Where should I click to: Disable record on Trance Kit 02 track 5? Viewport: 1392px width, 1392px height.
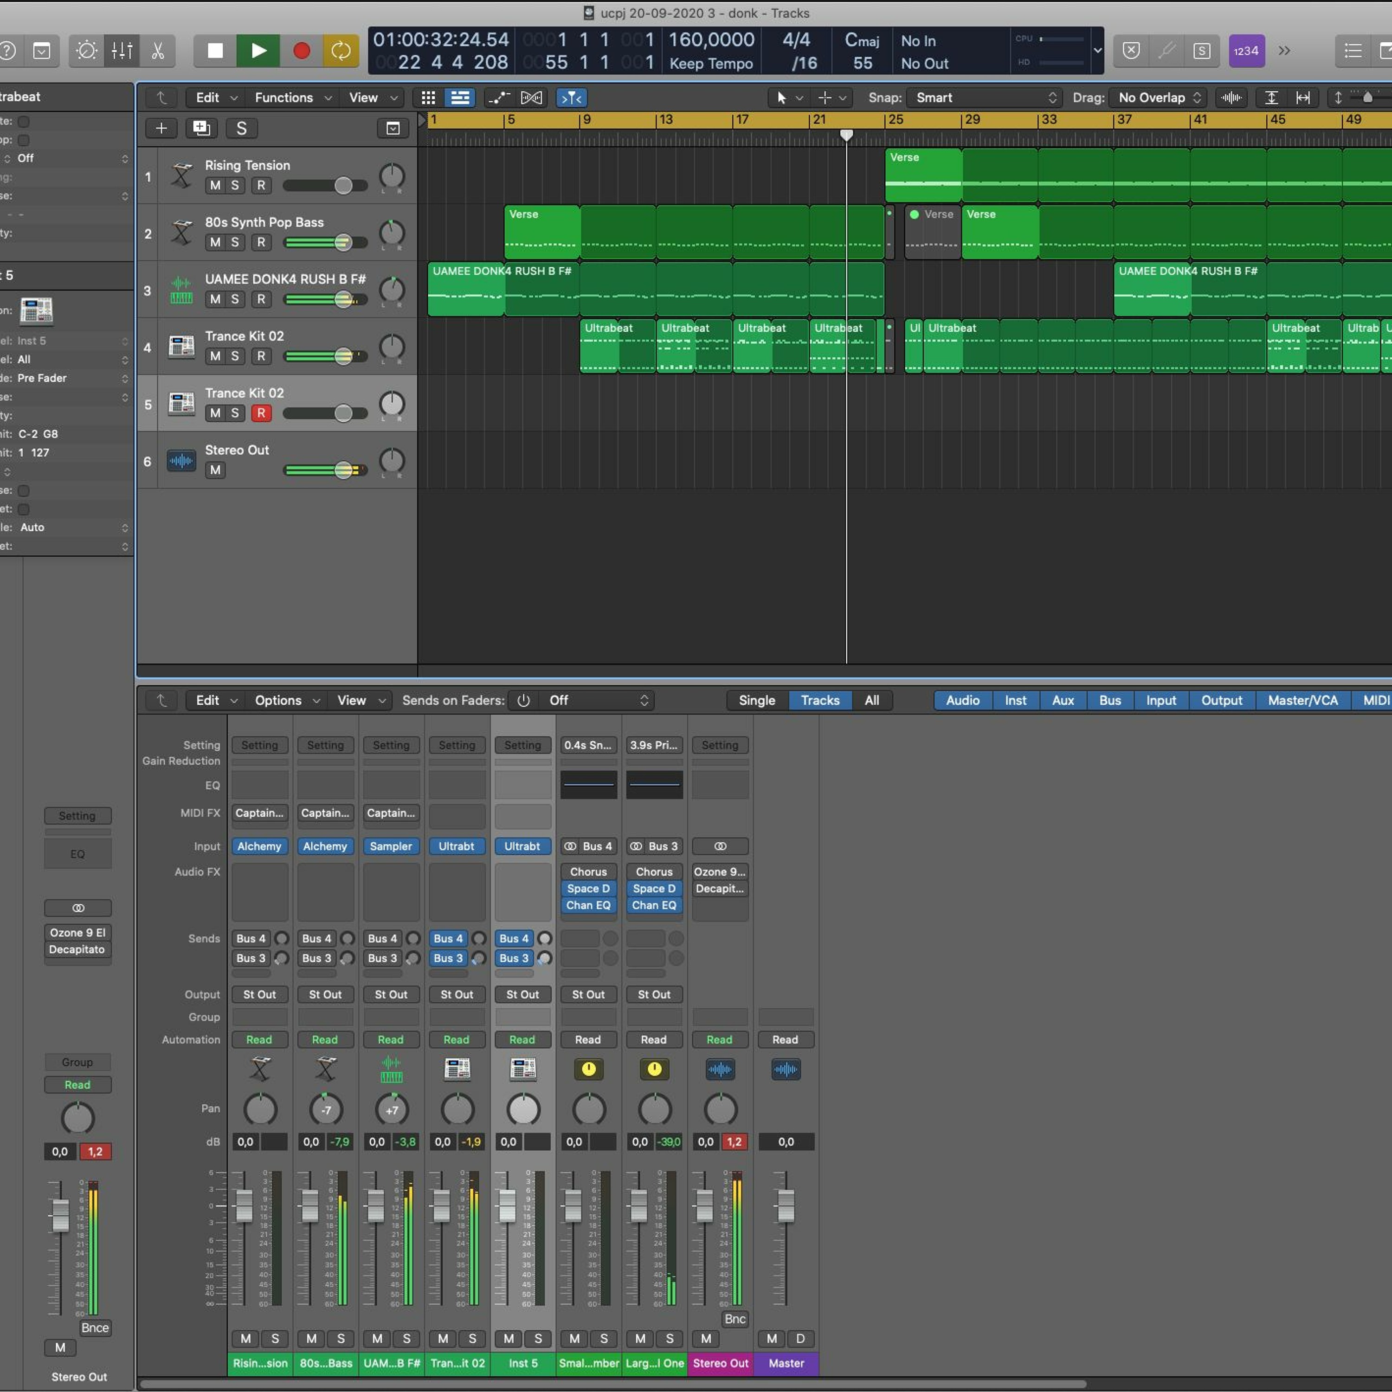[261, 413]
